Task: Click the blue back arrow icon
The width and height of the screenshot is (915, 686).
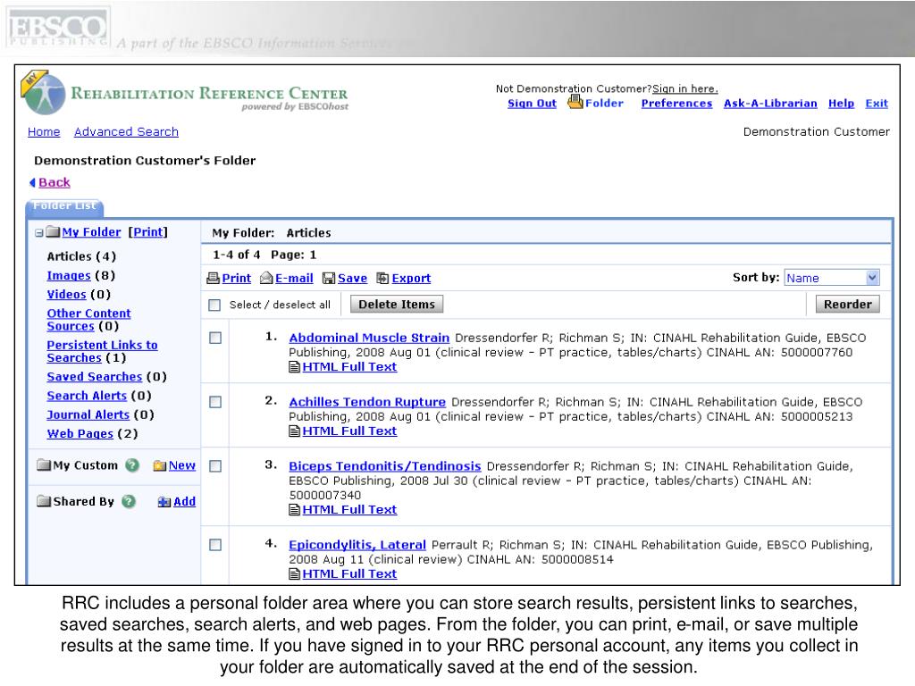Action: [33, 182]
